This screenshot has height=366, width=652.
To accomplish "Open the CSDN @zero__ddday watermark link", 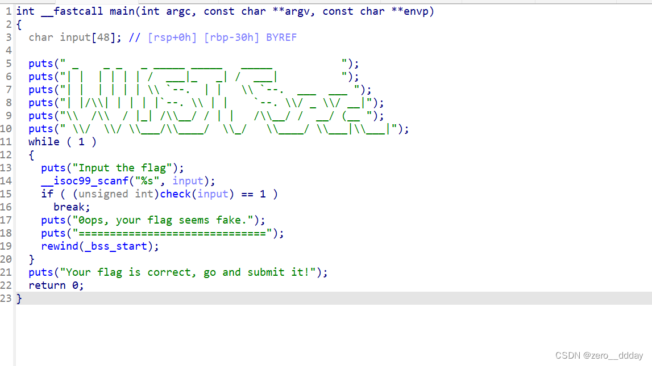I will click(x=598, y=355).
